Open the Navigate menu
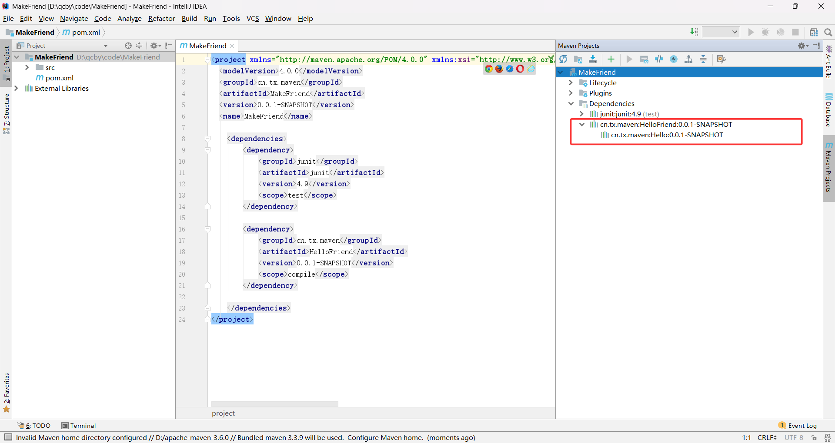This screenshot has height=443, width=835. (x=74, y=18)
